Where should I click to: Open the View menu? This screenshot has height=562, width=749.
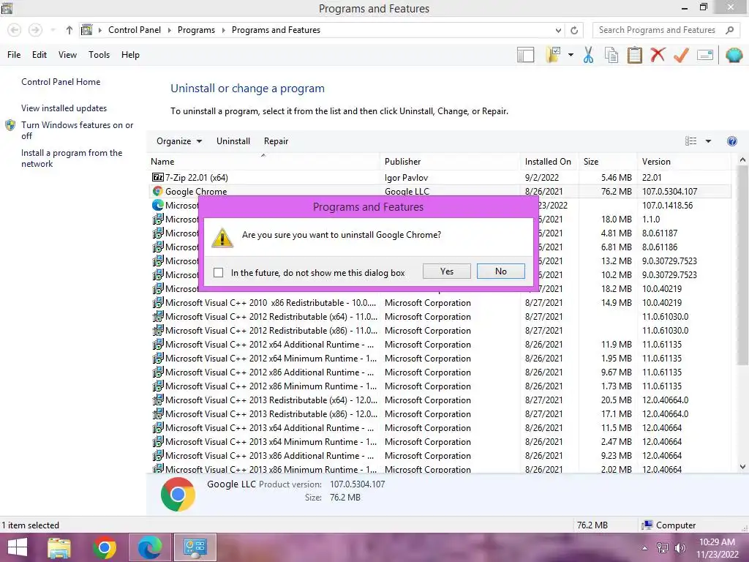click(x=67, y=55)
